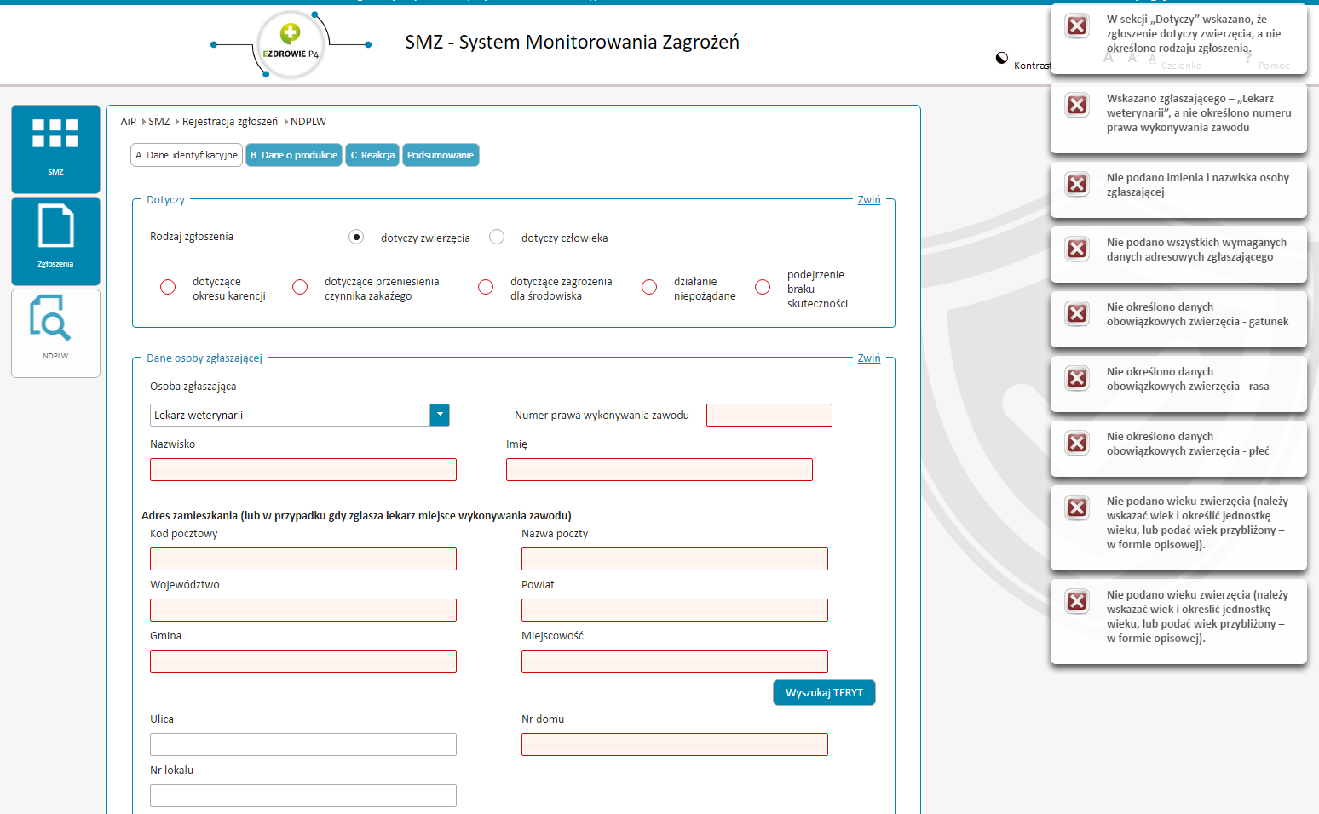Click into the Imię field
This screenshot has height=814, width=1319.
tap(659, 469)
